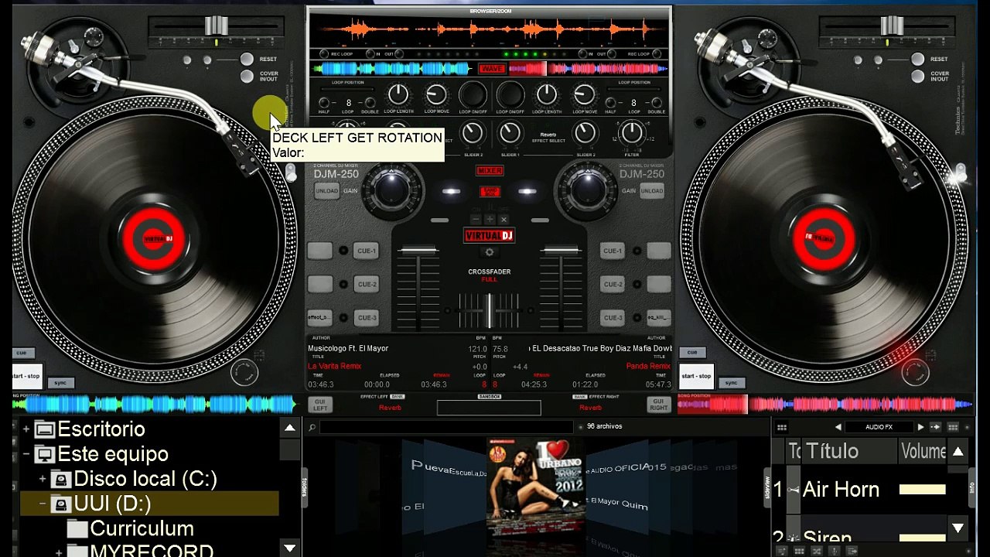Halve the right deck loop
Viewport: 990px width, 557px height.
[610, 103]
